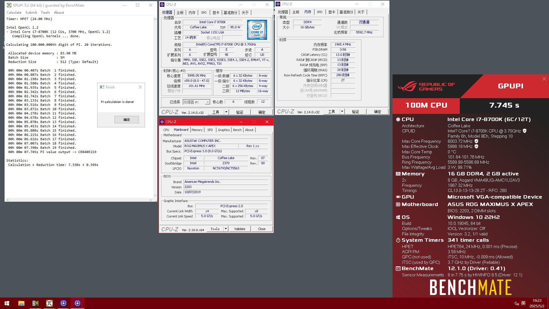The width and height of the screenshot is (549, 309).
Task: Click the CPUID verified shield icon
Action: click(524, 131)
